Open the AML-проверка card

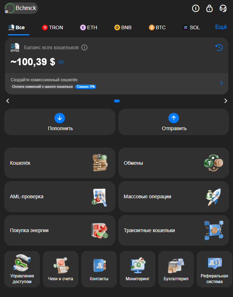tap(60, 196)
